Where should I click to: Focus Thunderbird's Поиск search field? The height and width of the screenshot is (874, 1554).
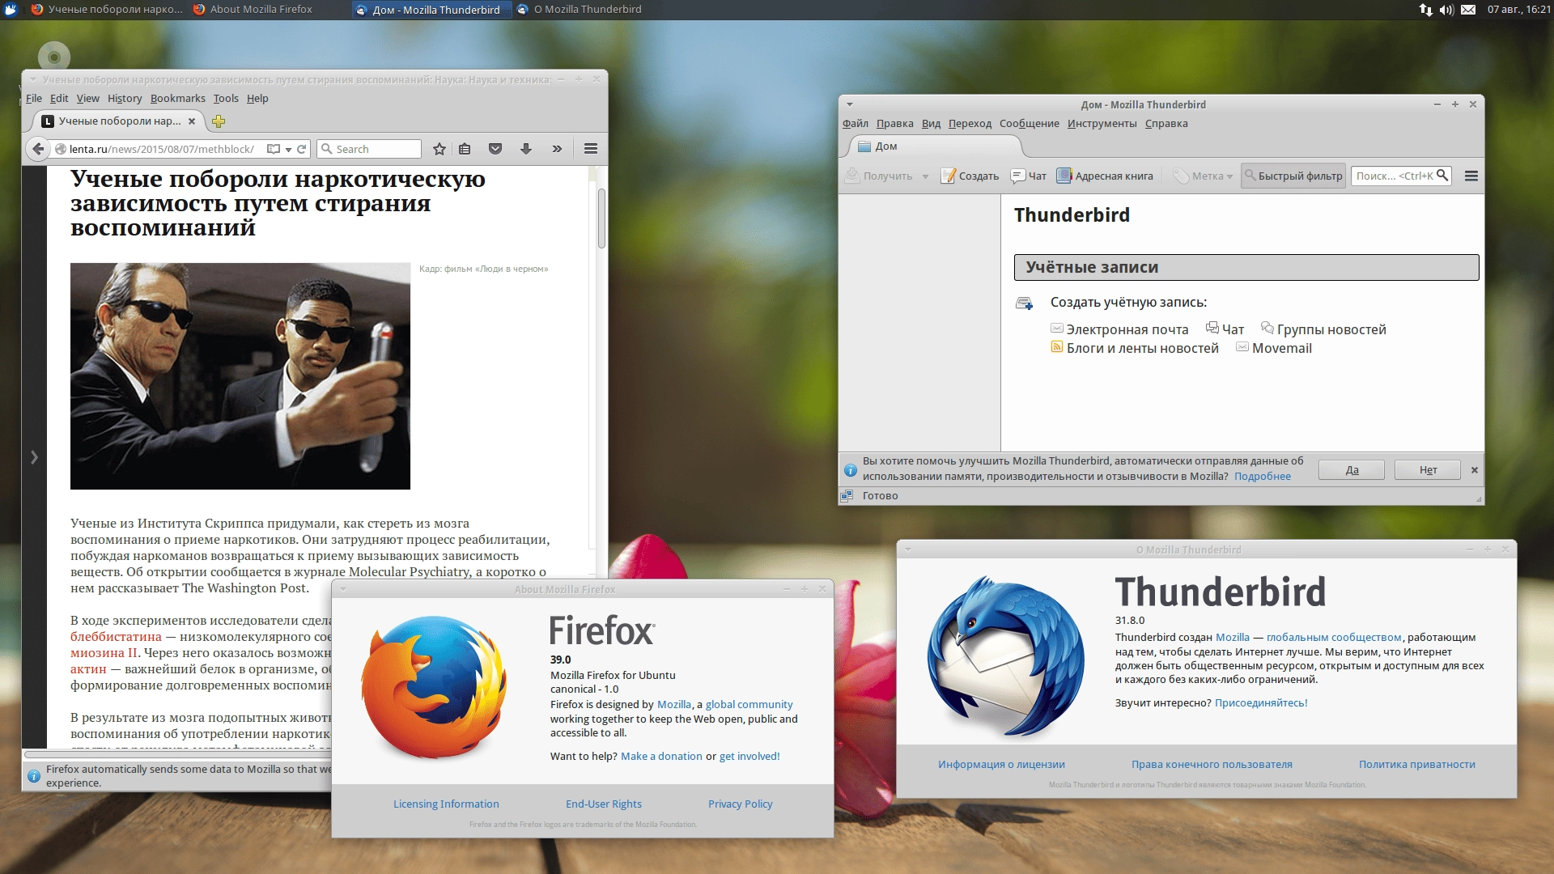pyautogui.click(x=1401, y=176)
